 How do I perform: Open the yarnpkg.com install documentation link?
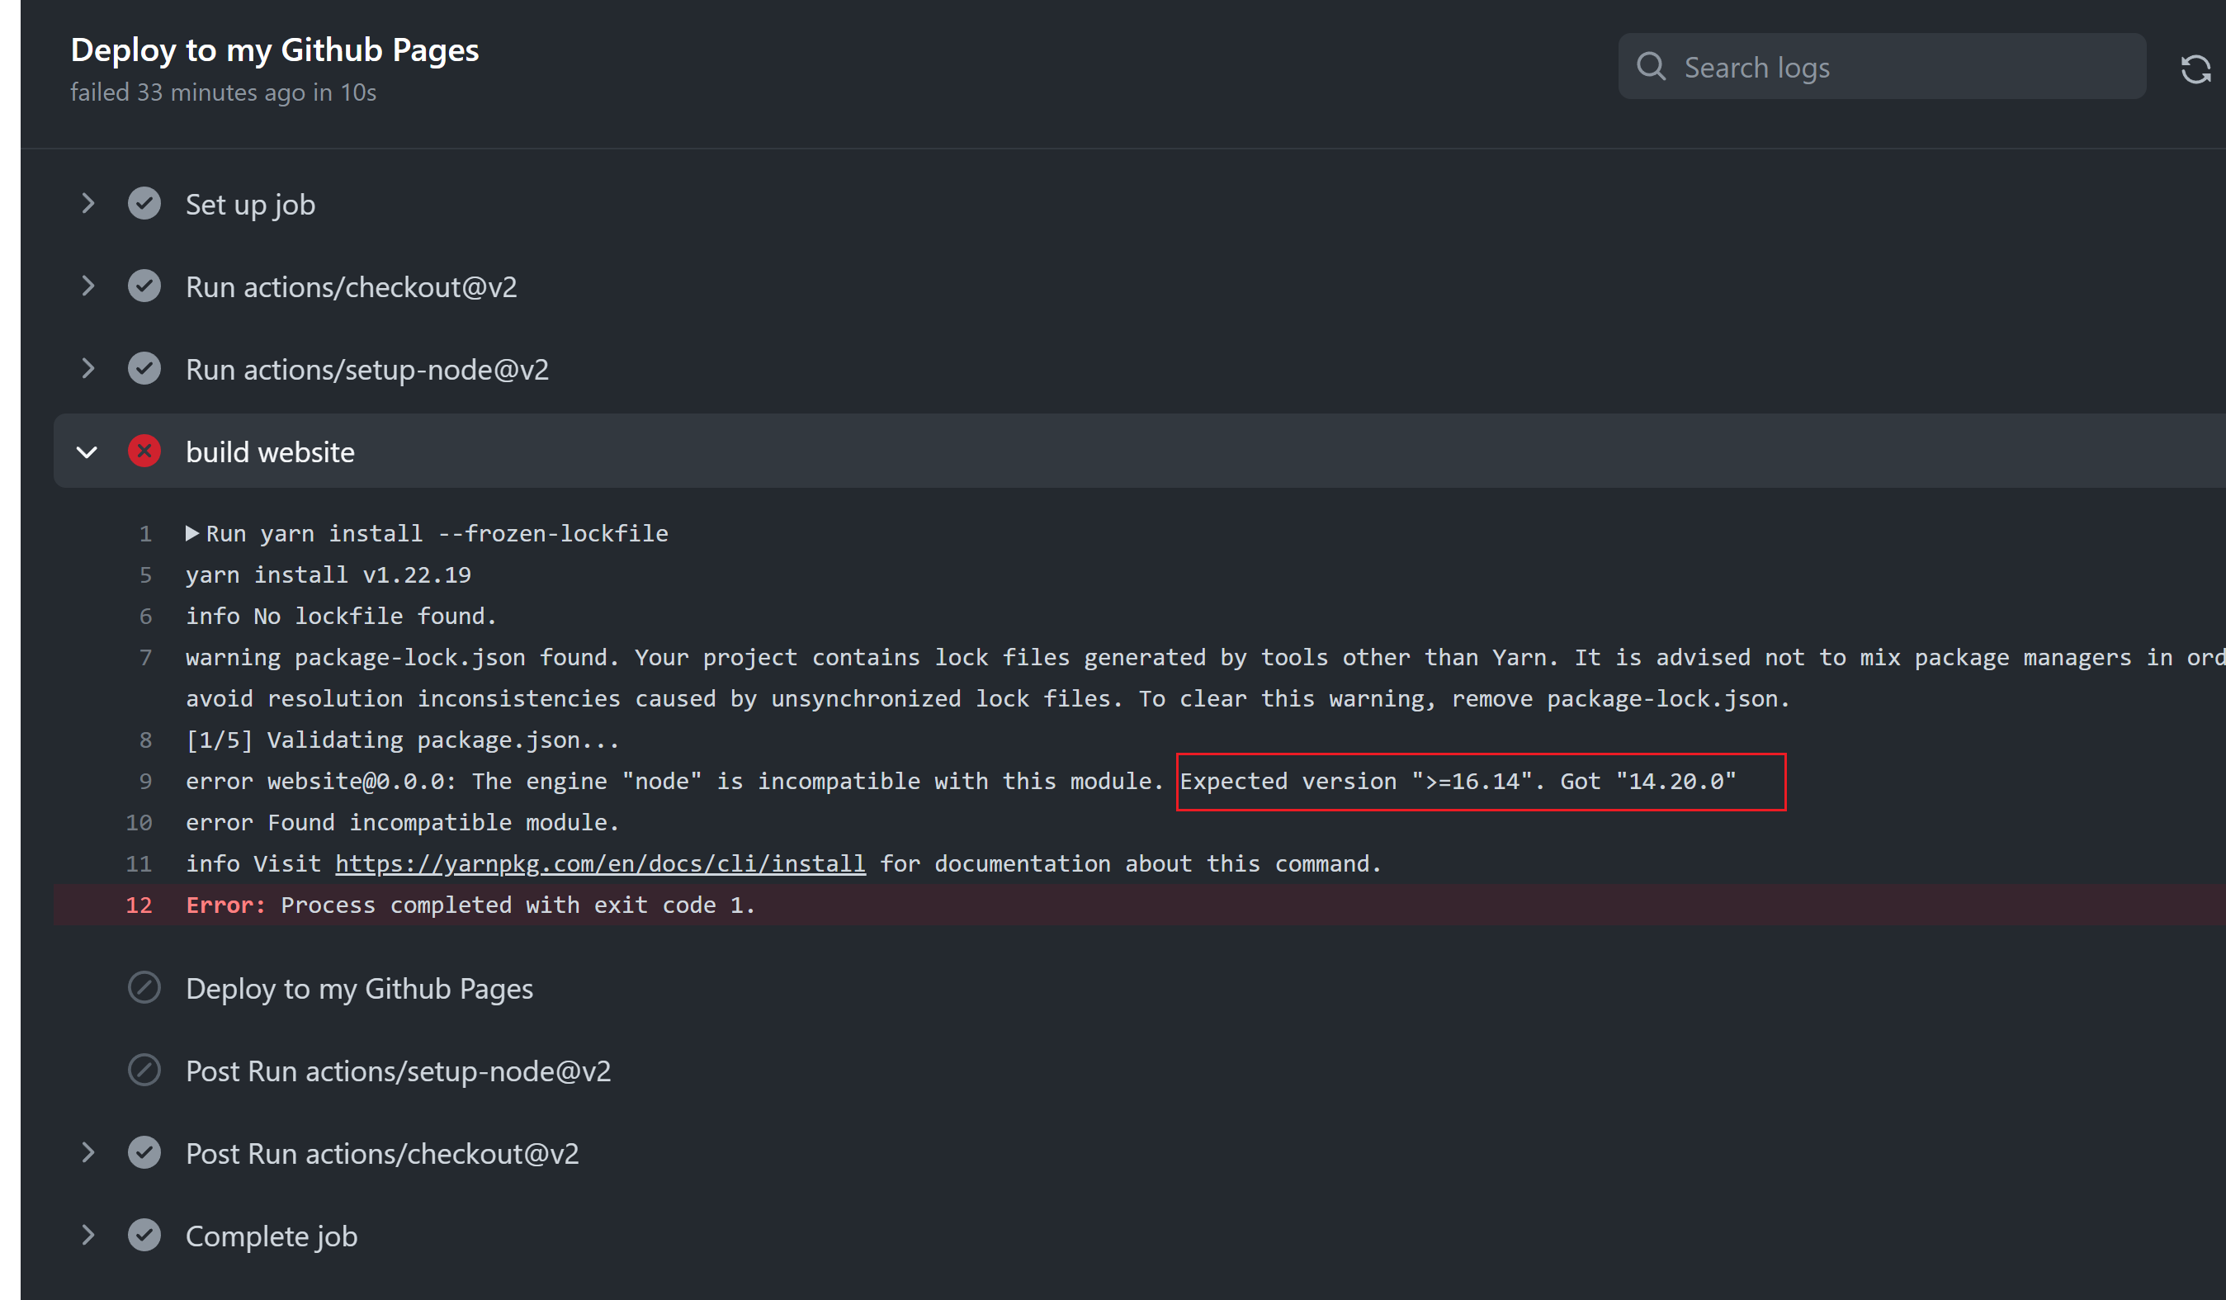[x=601, y=863]
